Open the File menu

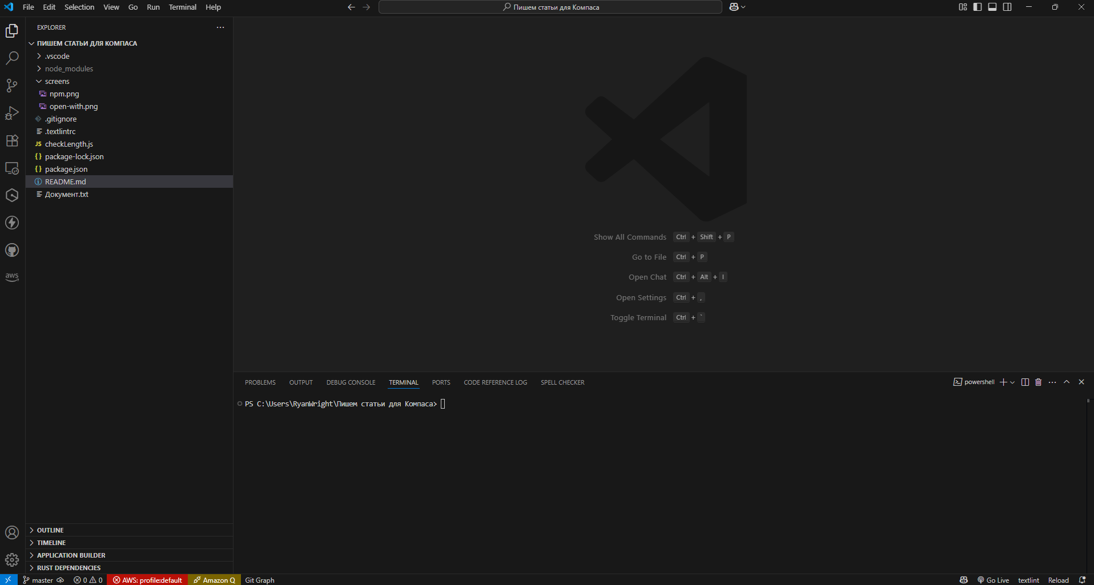[x=28, y=7]
